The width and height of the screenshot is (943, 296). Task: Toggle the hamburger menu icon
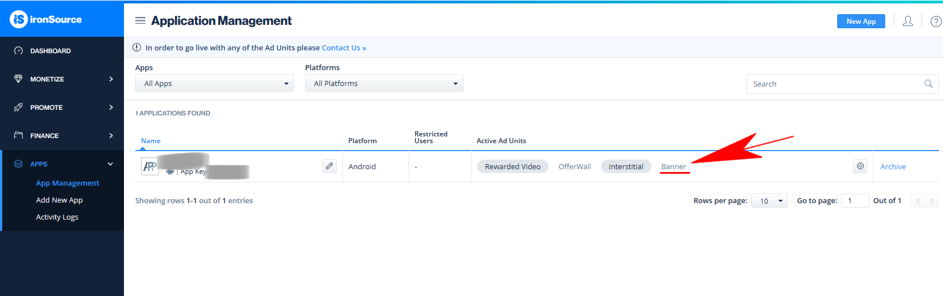pos(140,20)
